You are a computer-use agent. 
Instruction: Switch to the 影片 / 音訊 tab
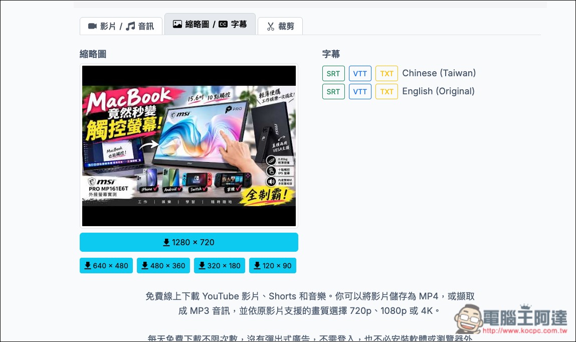pyautogui.click(x=121, y=26)
